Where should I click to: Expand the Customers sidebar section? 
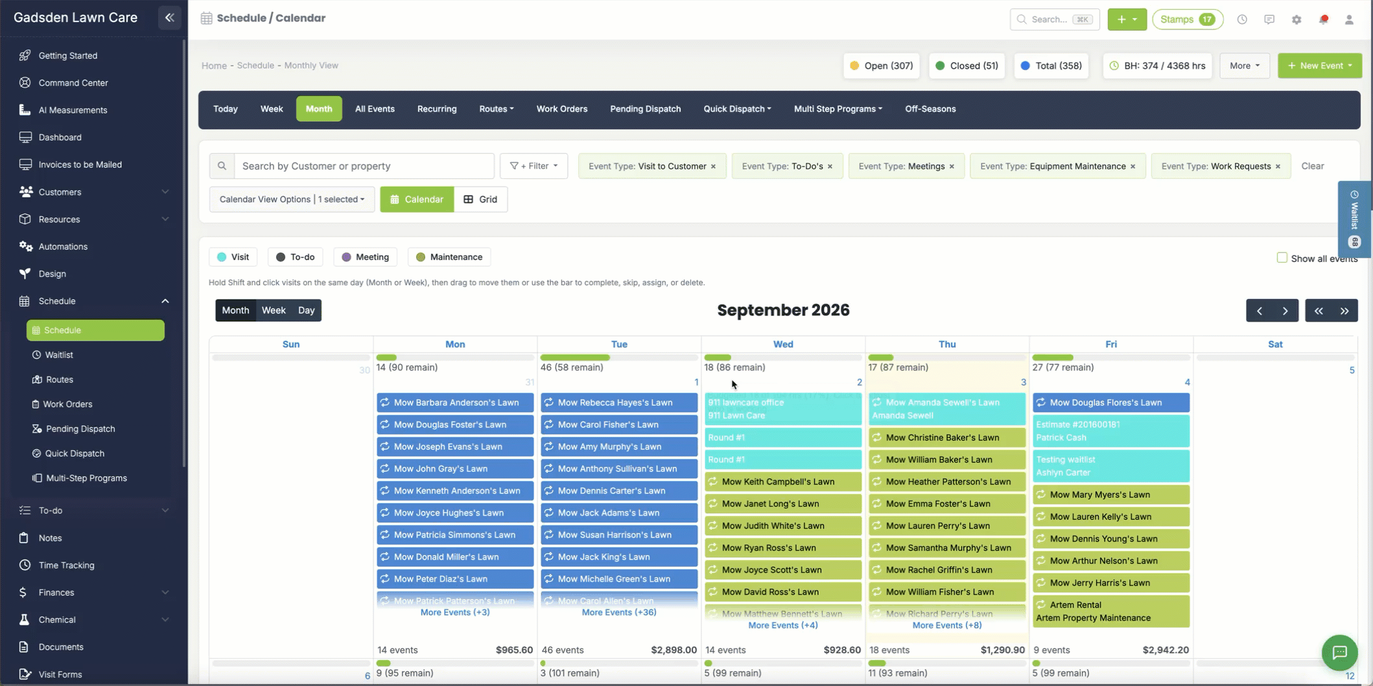pyautogui.click(x=94, y=192)
